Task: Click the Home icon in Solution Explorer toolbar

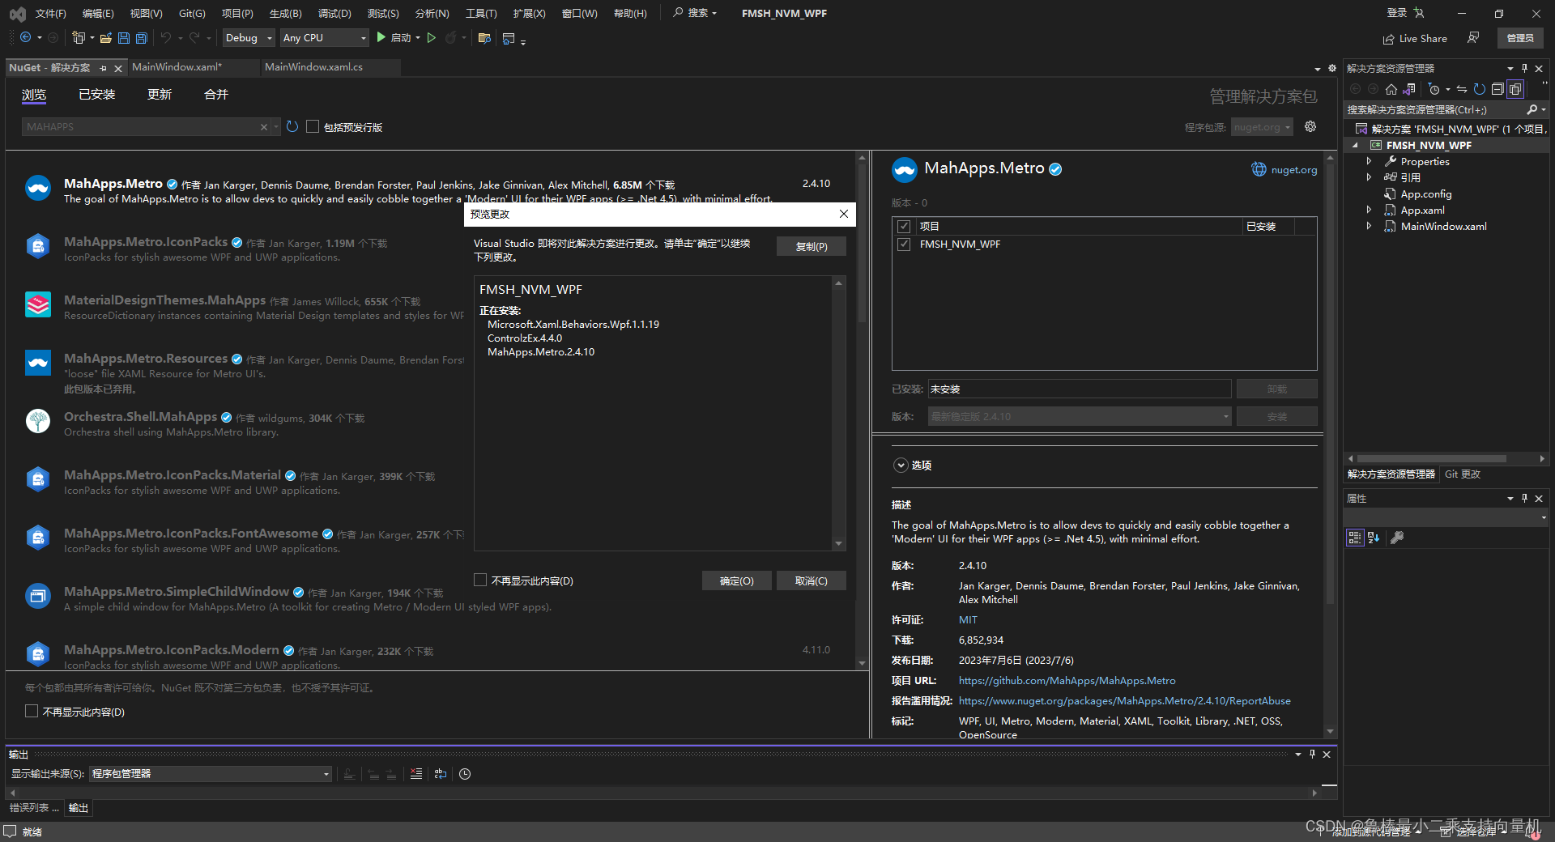Action: [x=1391, y=89]
